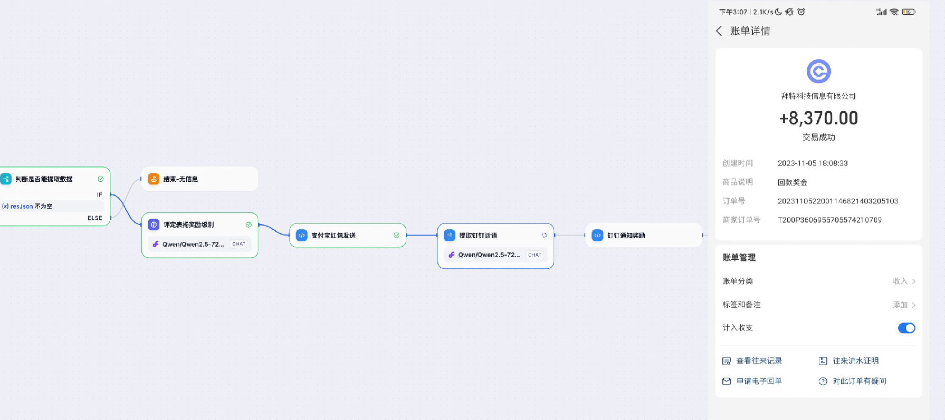Click the 支付宝红包发送 code icon
Screen dimensions: 945x420
[302, 236]
